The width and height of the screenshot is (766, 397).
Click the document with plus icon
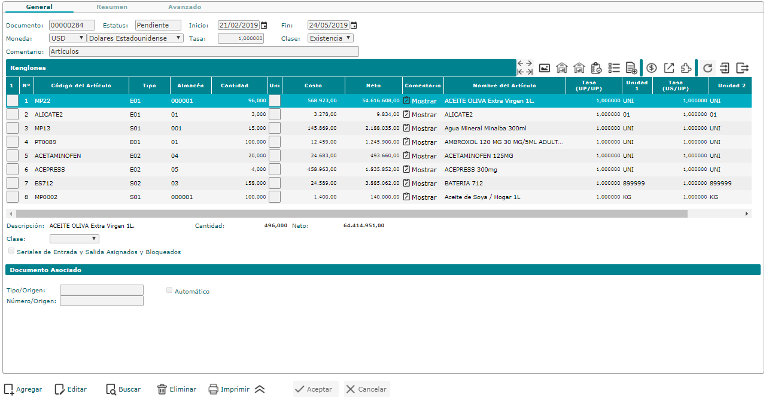pyautogui.click(x=631, y=68)
